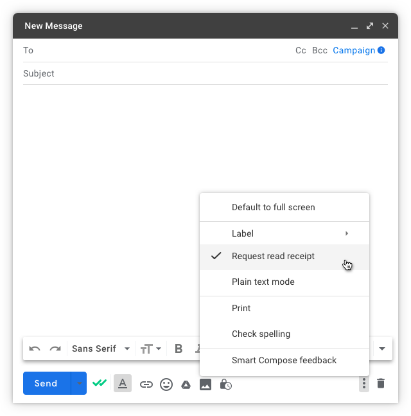The width and height of the screenshot is (411, 416).
Task: Click the green double-checkmark tracking icon
Action: click(x=99, y=383)
